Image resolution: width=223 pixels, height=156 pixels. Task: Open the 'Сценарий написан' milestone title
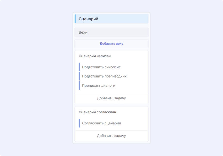coord(95,56)
